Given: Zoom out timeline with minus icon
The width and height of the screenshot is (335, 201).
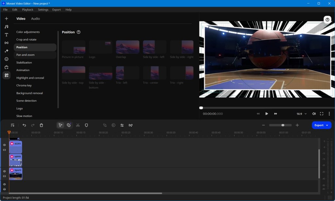Looking at the screenshot, I should 263,125.
